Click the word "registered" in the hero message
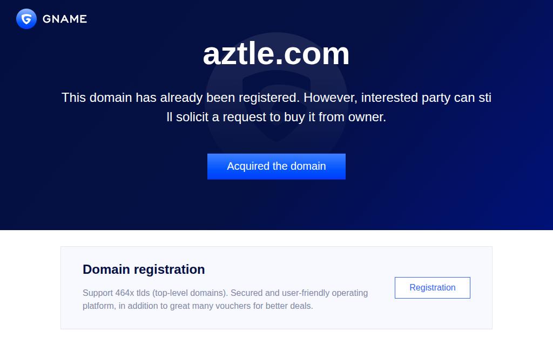This screenshot has width=553, height=339. pos(268,98)
